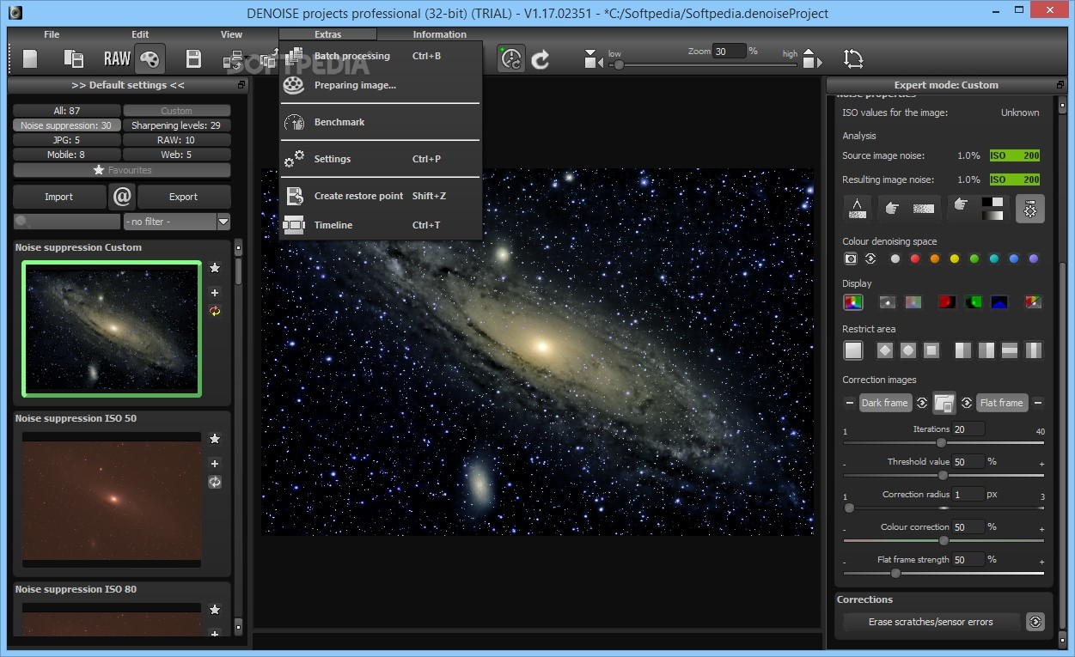Toggle the Noise suppression: 30 category filter
1075x657 pixels.
[66, 125]
